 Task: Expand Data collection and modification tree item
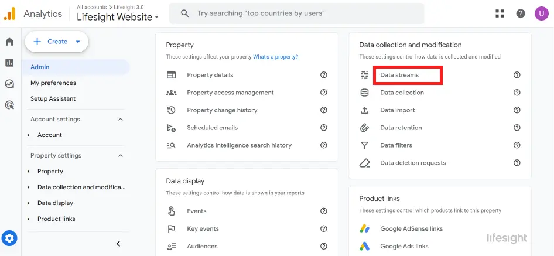point(29,187)
